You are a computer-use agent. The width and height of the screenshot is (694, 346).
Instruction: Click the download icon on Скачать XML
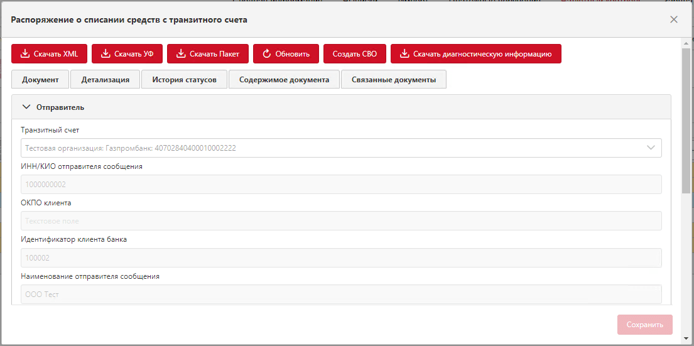coord(24,54)
